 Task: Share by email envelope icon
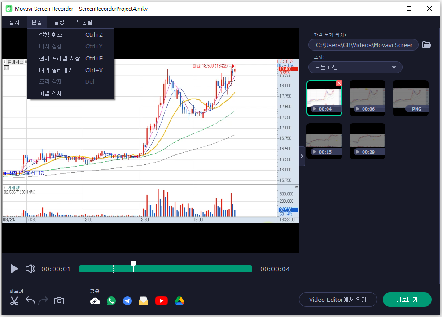click(144, 301)
